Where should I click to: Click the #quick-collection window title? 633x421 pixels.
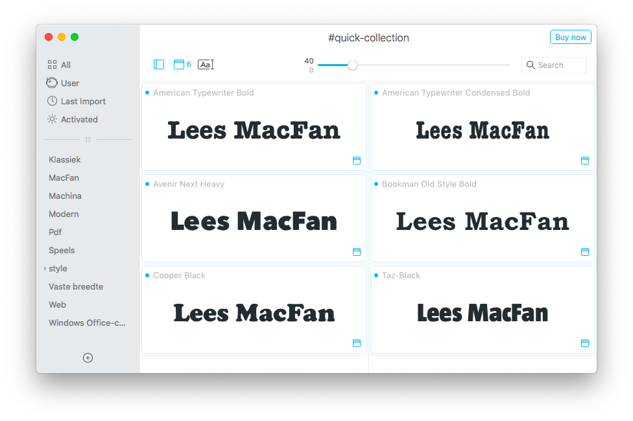pos(368,38)
